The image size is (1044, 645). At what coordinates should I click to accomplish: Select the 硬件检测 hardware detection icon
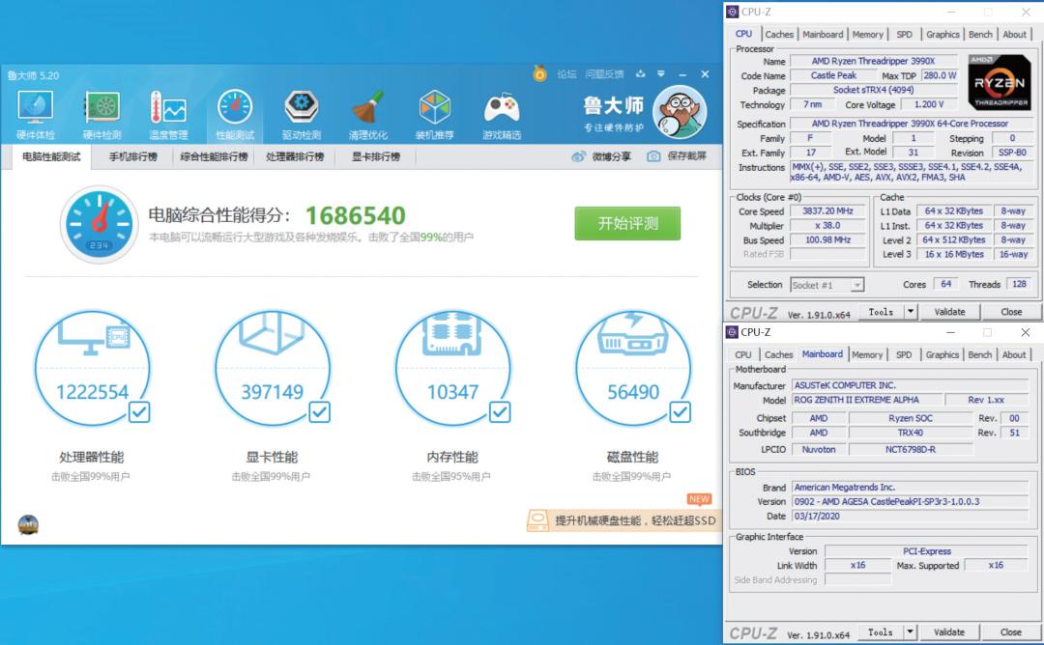(x=101, y=110)
